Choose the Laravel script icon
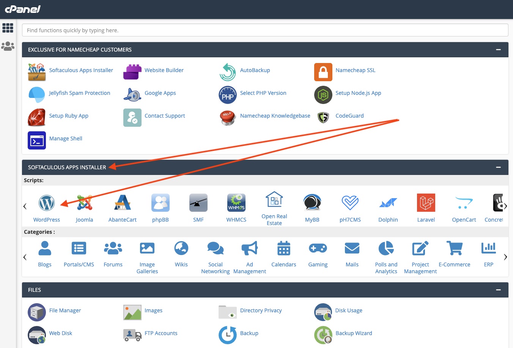 [x=426, y=203]
